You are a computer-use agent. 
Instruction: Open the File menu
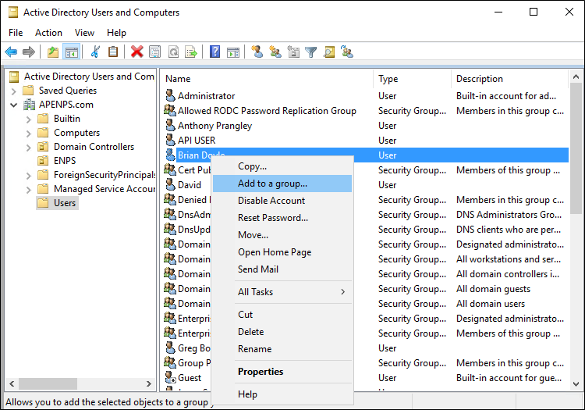tap(16, 33)
